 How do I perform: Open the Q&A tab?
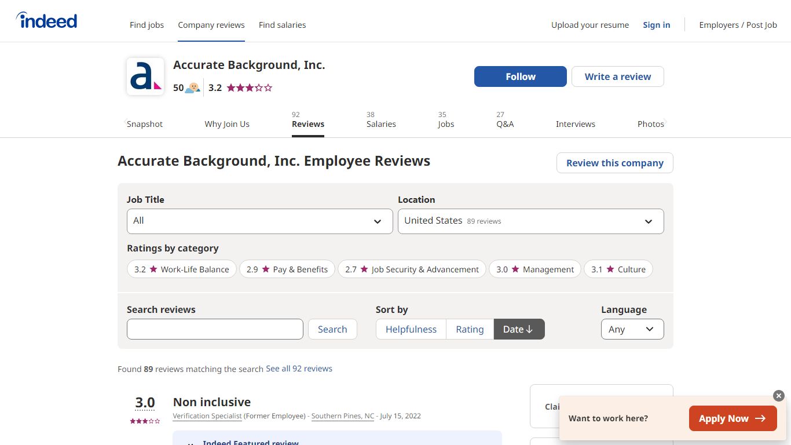click(x=505, y=120)
